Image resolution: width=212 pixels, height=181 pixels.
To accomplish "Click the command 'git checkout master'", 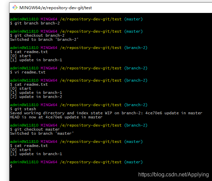I will 37,129.
